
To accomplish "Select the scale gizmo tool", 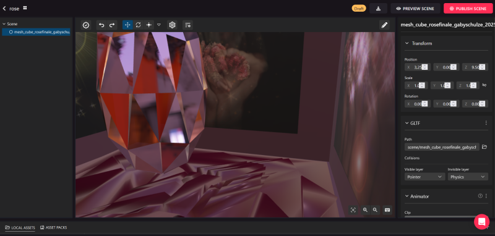I will [x=148, y=25].
